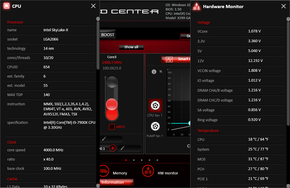Click the cyan fan curve control point

(189, 123)
